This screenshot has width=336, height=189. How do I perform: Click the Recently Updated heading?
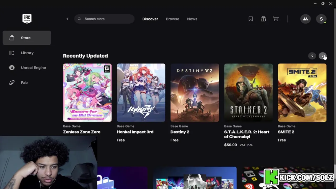click(85, 56)
